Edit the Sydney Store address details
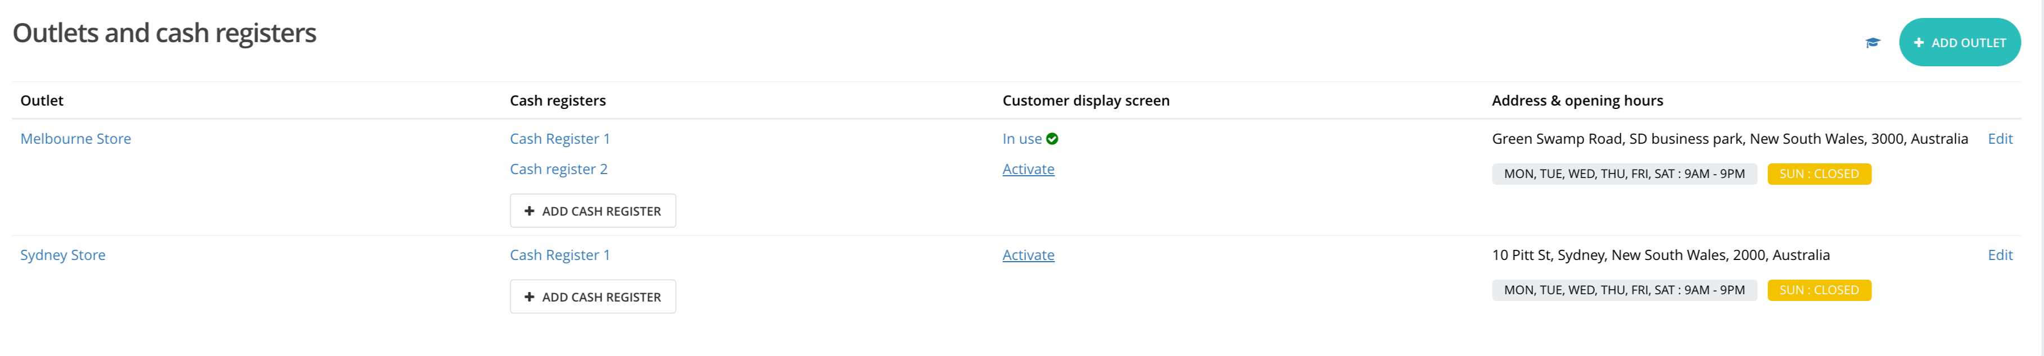 [2000, 254]
